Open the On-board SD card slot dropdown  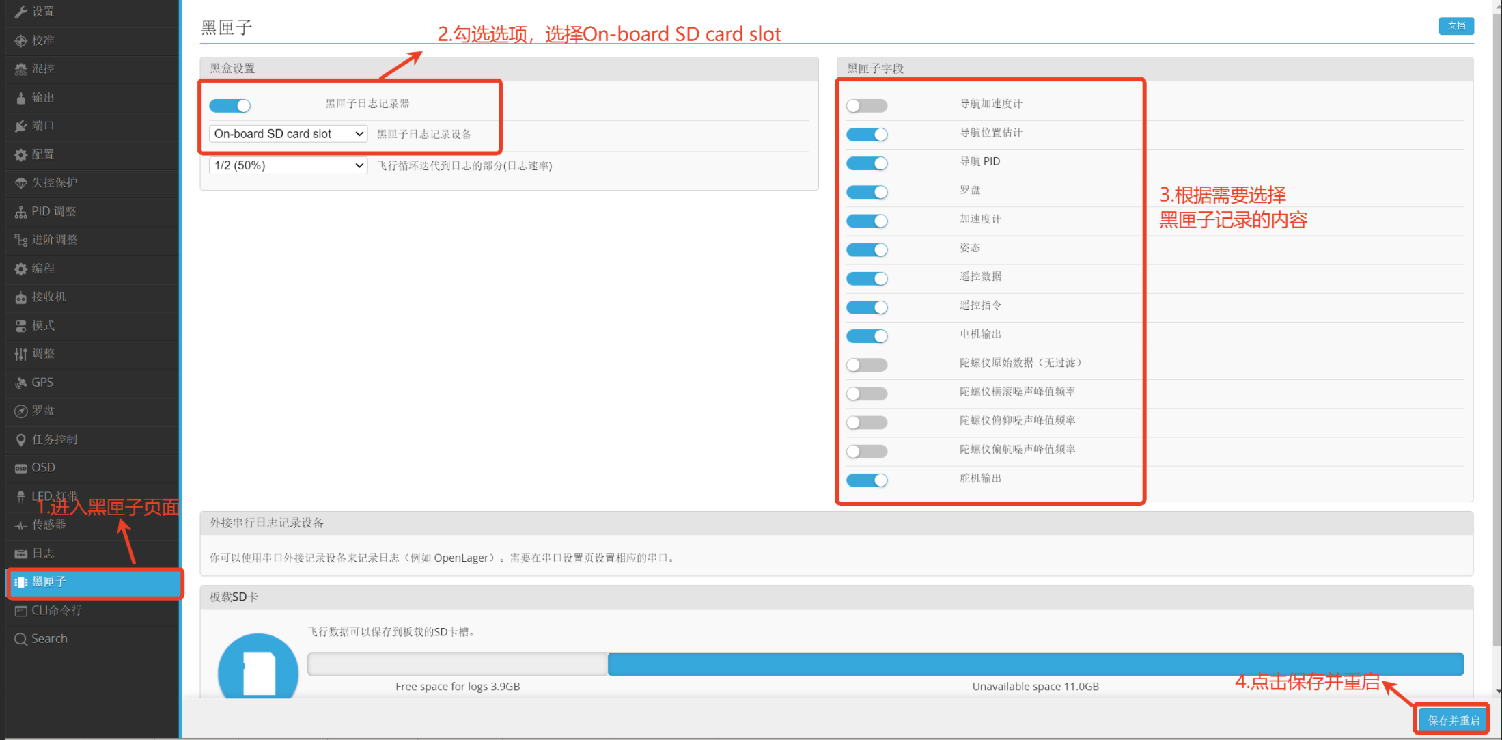pyautogui.click(x=288, y=134)
